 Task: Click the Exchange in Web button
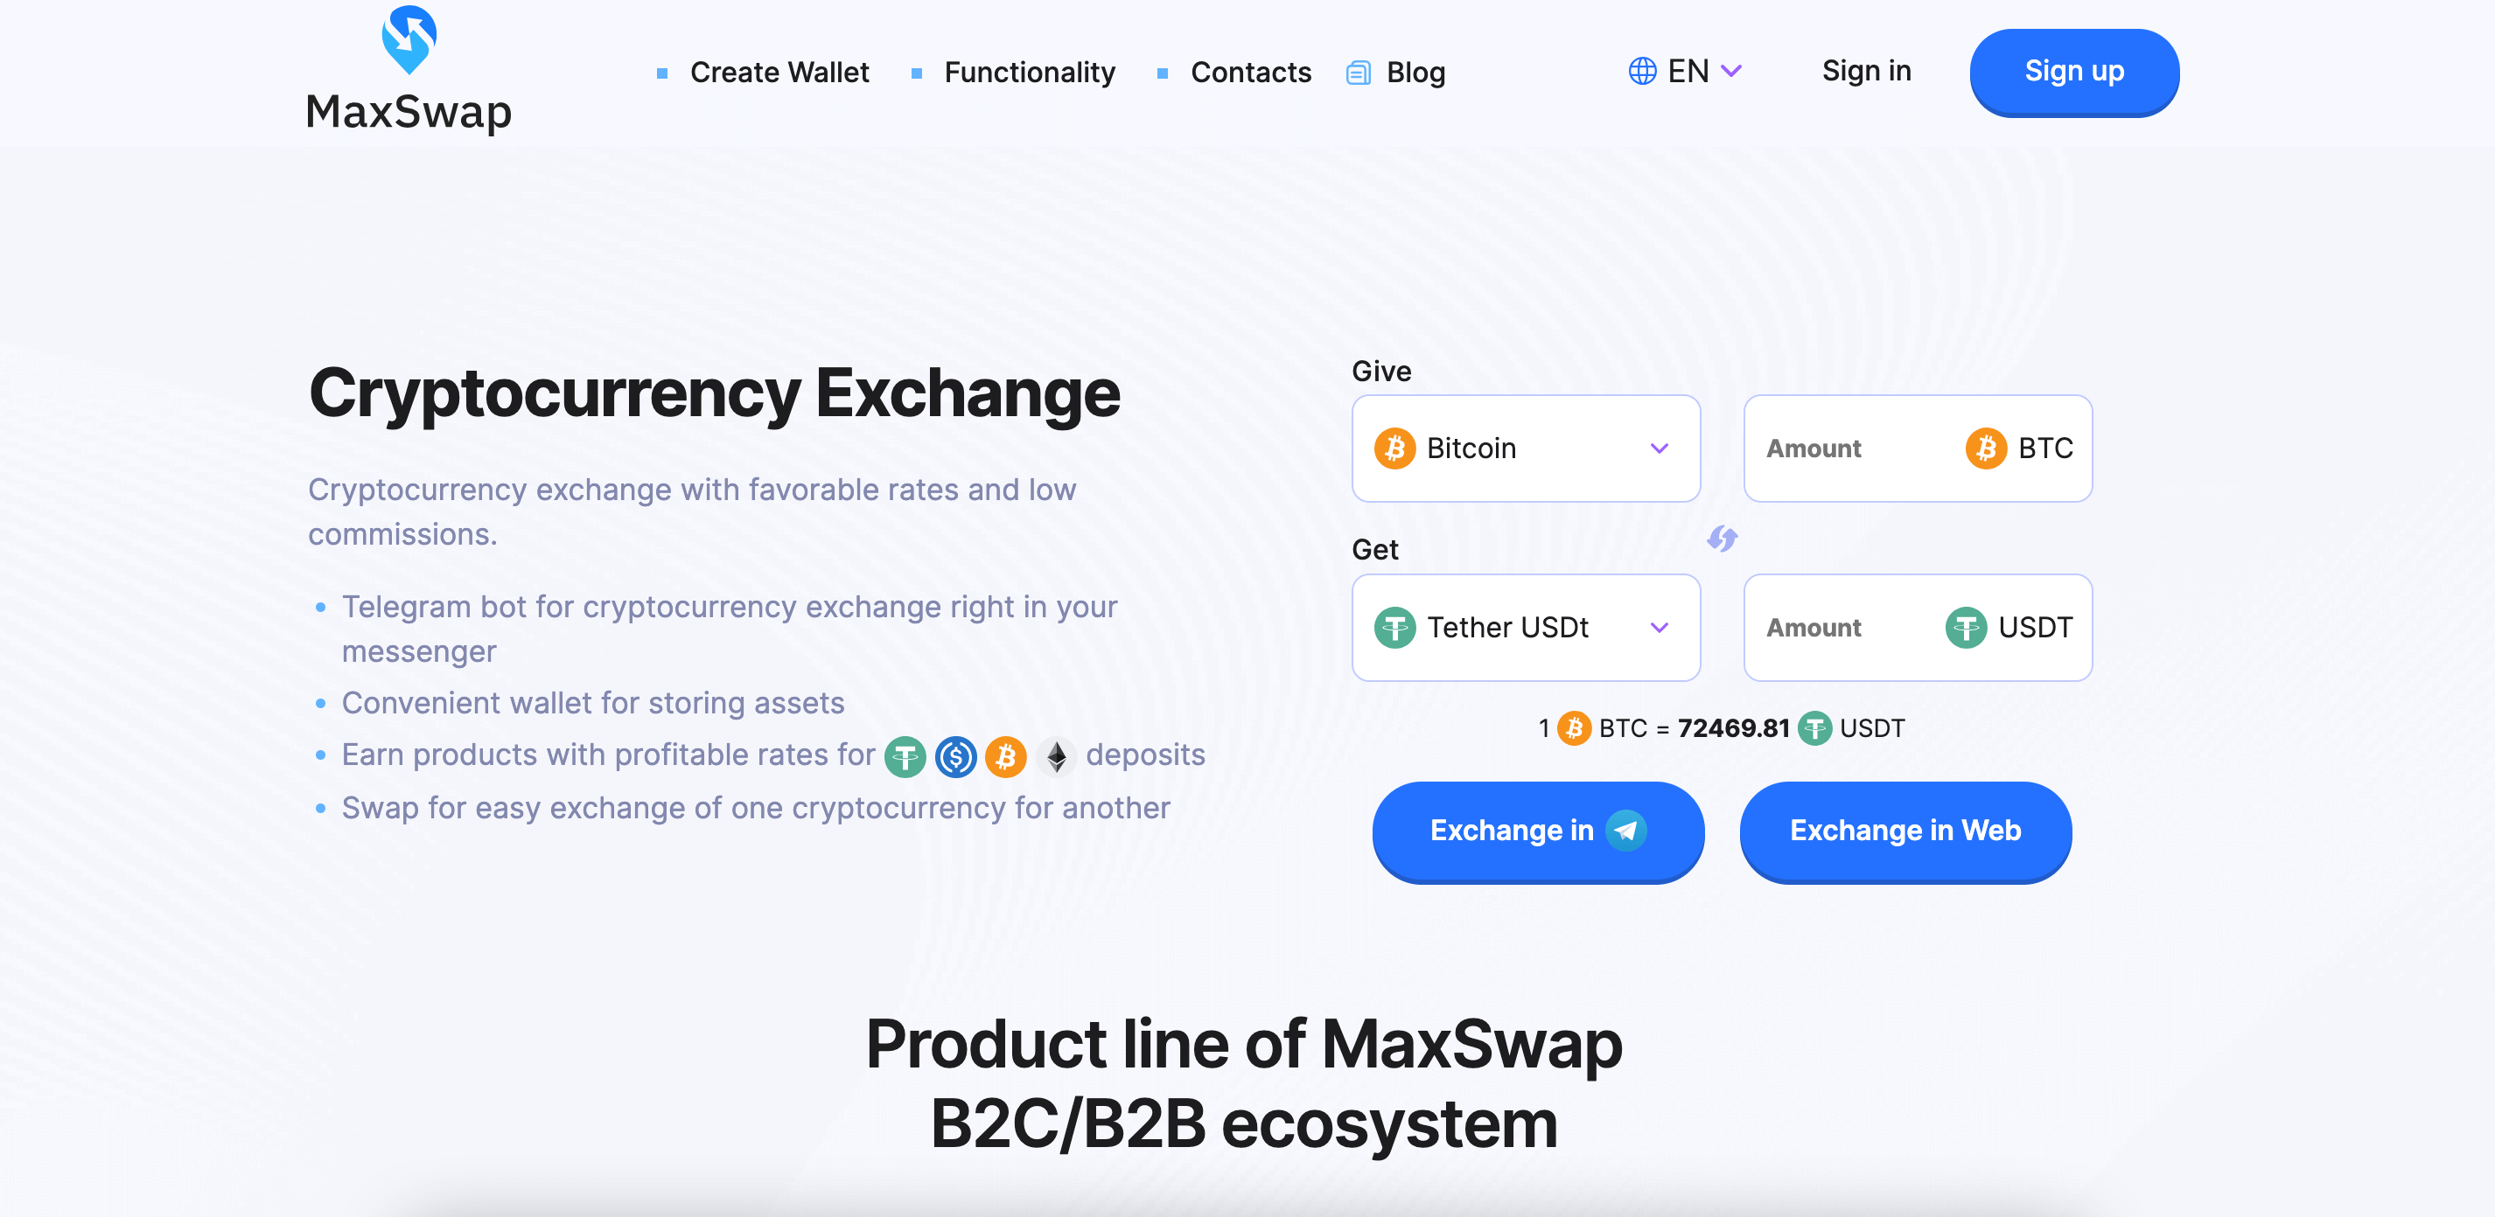point(1903,831)
